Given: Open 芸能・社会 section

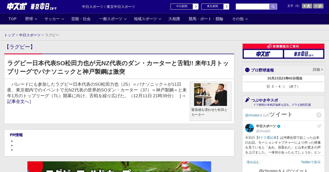Looking at the screenshot, I should pos(81,19).
